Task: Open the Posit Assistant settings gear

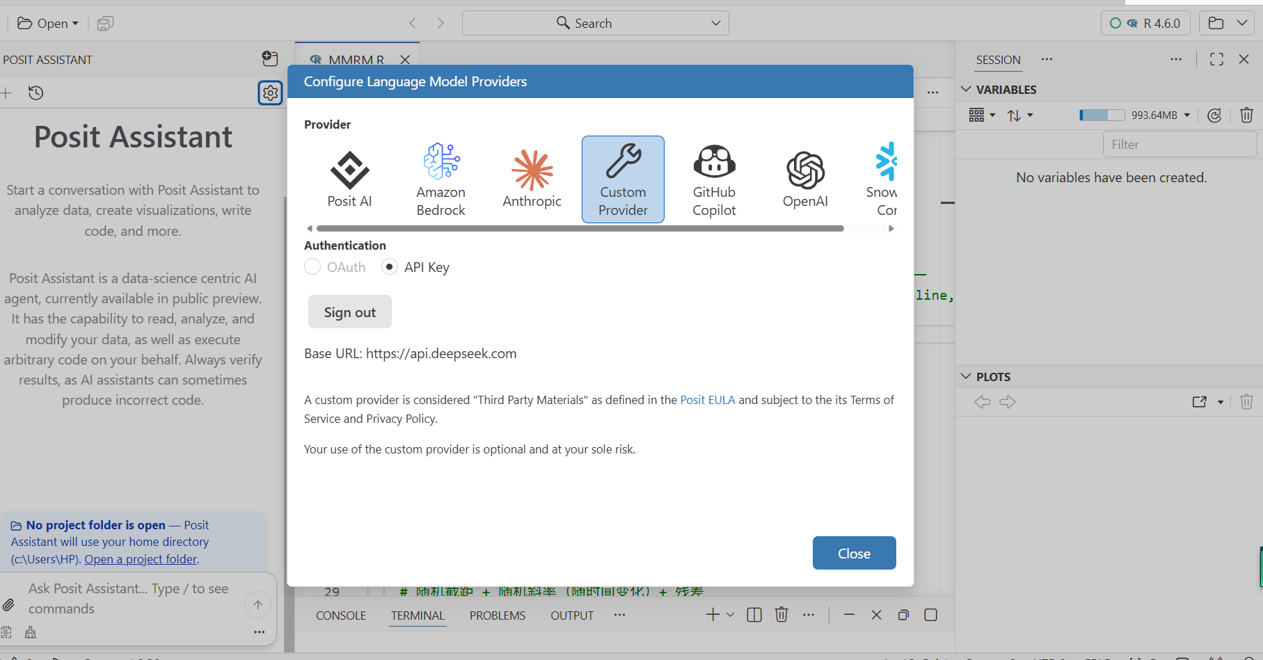Action: pos(270,92)
